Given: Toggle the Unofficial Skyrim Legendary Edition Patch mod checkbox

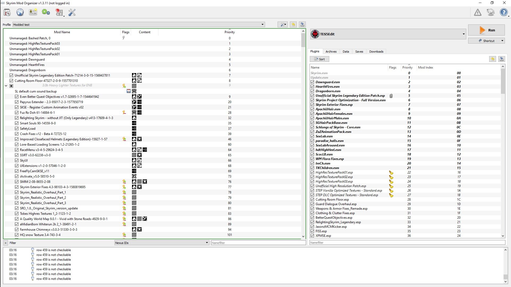Looking at the screenshot, I should pos(11,75).
